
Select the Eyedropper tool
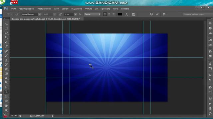6,47
